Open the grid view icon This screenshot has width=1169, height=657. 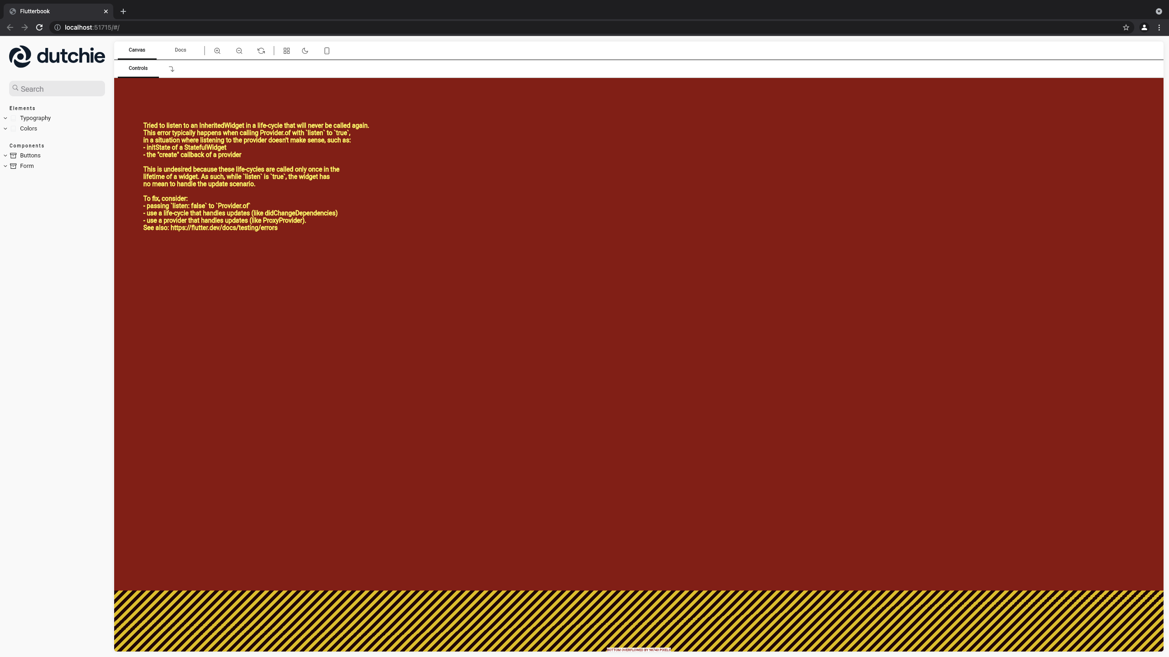286,51
